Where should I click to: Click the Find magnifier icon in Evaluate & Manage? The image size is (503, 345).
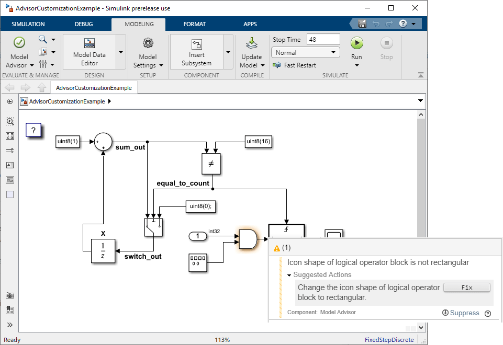point(43,39)
